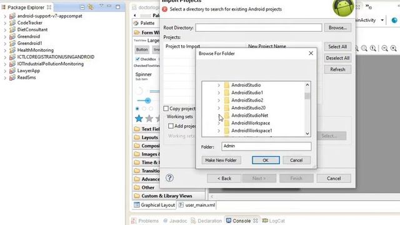
Task: Expand the DietConsultant project
Action: tap(5, 29)
